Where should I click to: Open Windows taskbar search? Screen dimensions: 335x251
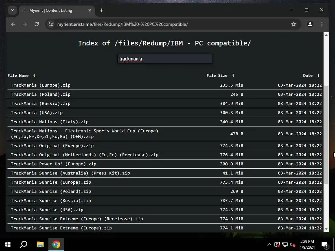coord(24,244)
